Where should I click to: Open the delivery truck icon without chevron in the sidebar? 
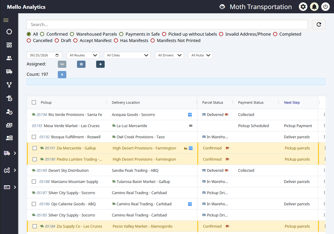pos(9,71)
